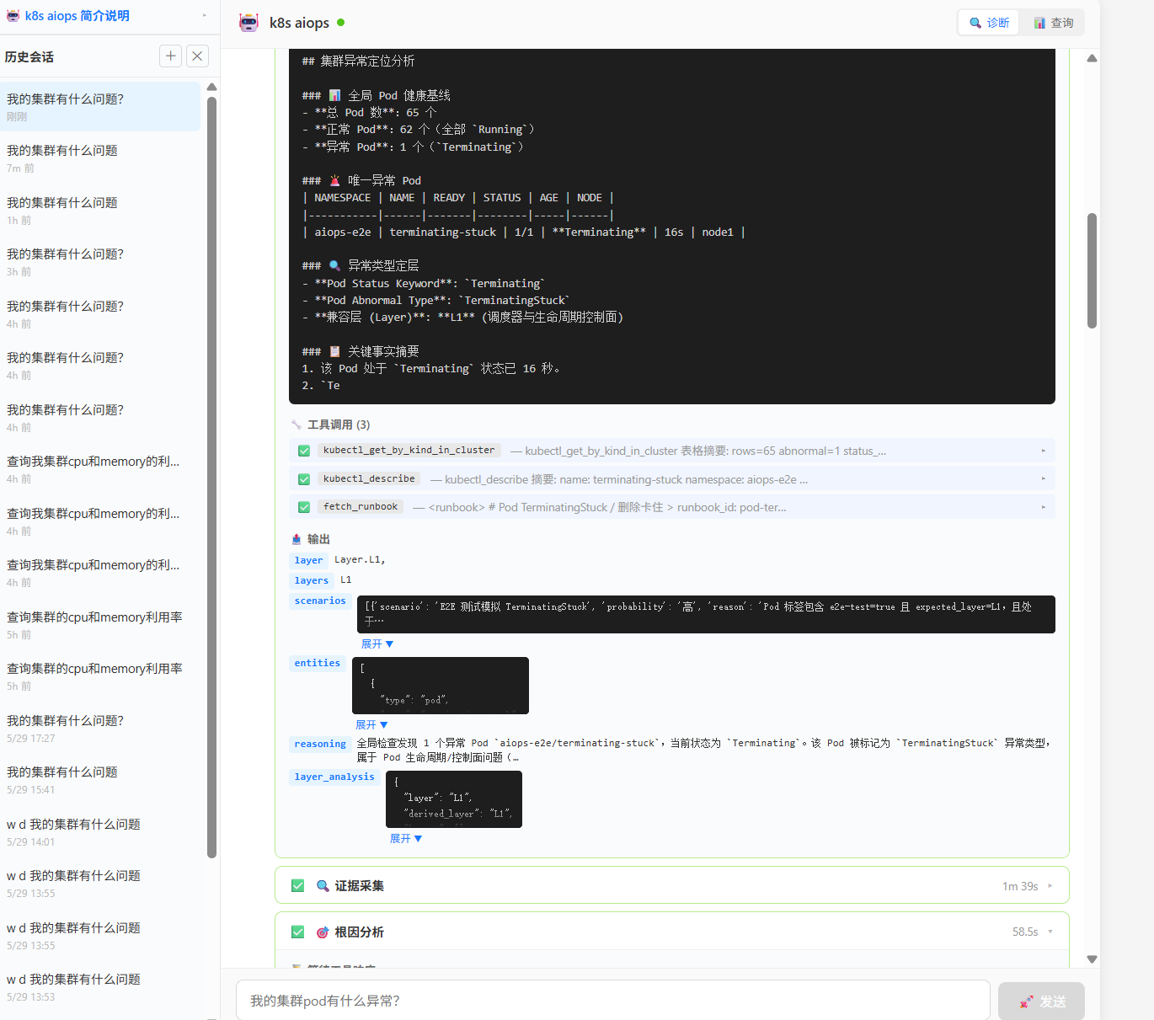
Task: Close the history panel with X button
Action: tap(197, 56)
